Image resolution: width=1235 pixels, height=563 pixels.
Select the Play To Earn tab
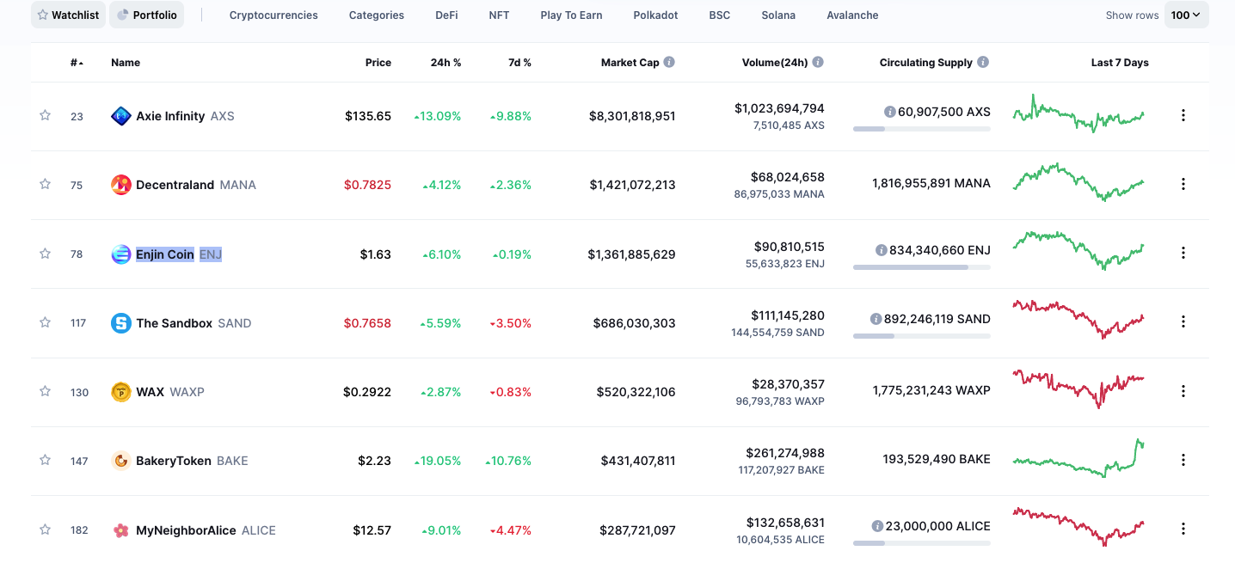coord(571,15)
